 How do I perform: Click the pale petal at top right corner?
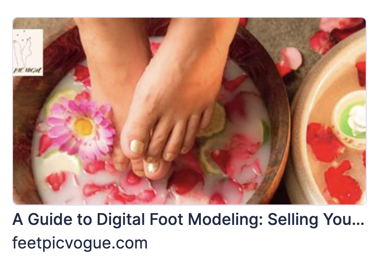click(342, 24)
